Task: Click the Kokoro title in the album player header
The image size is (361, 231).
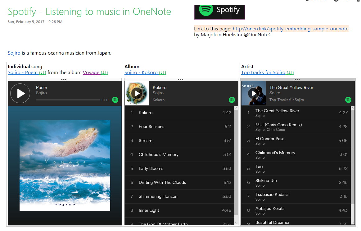Action: pos(160,88)
